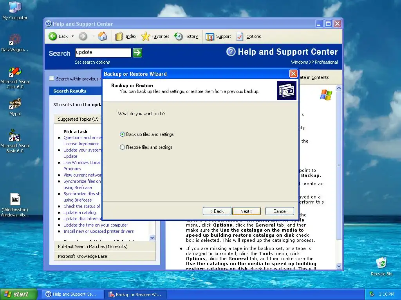Select the Windowstan 7z archive icon

(15, 205)
